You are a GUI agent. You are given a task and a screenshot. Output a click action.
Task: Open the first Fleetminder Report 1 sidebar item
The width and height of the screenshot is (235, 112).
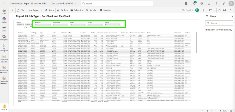(4, 59)
